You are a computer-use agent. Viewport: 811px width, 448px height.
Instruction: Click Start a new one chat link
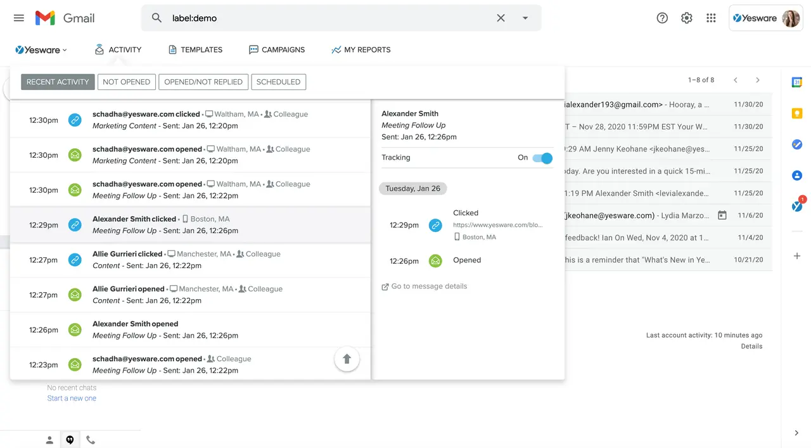(72, 399)
